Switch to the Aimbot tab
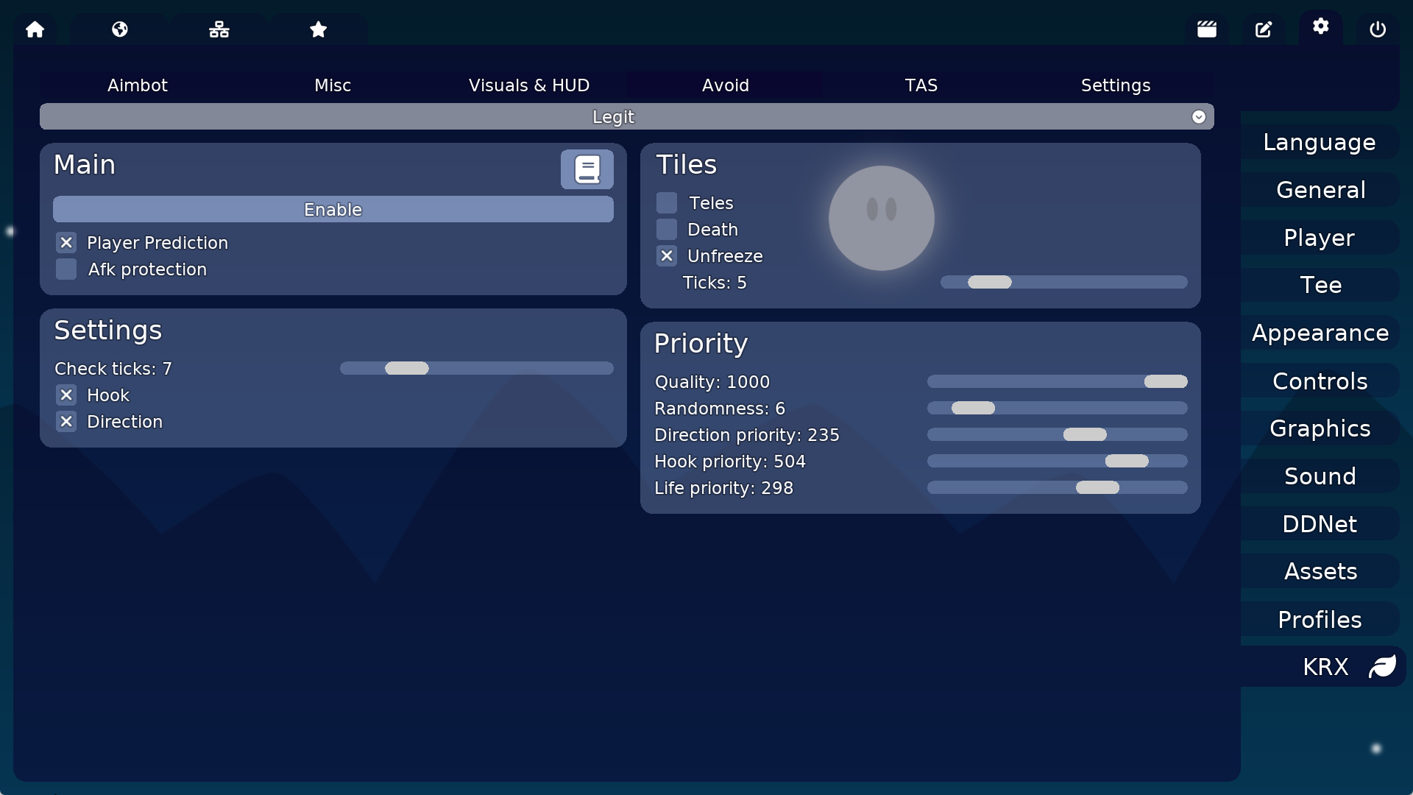This screenshot has height=795, width=1413. point(138,85)
